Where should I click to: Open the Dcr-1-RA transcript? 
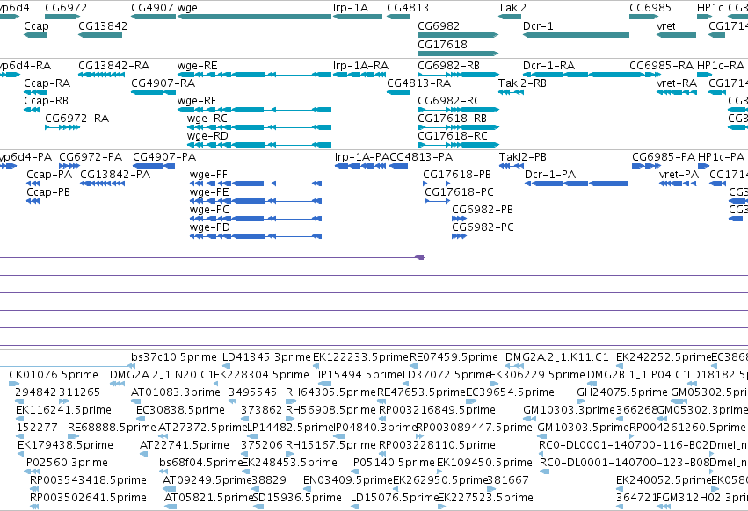point(576,75)
